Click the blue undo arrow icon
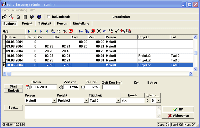Viewport: 200px width, 128px height. pos(105,31)
